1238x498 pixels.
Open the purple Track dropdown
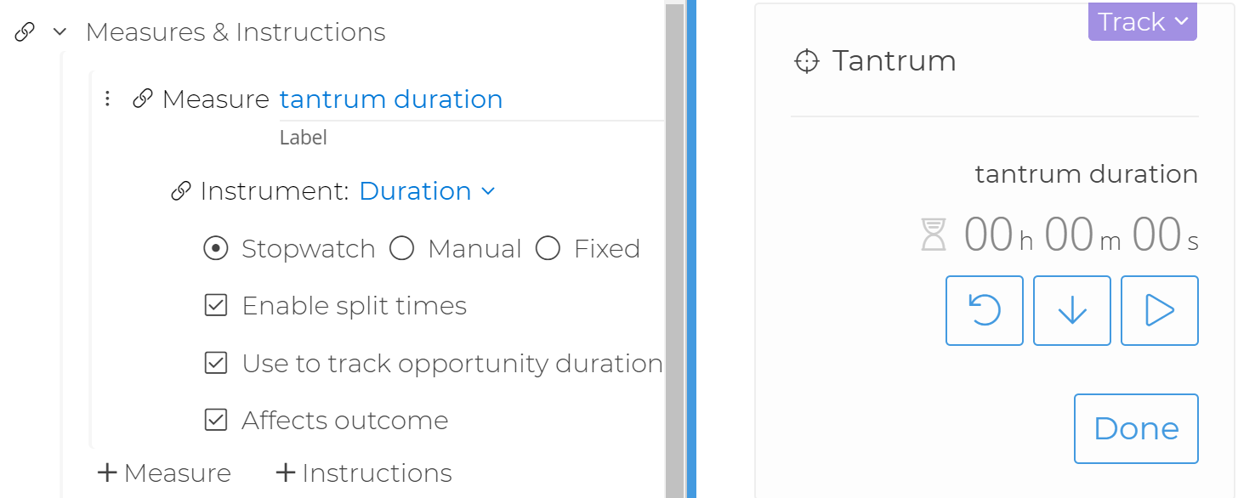[x=1142, y=21]
